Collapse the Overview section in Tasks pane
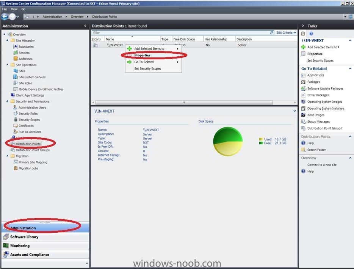354x269 pixels. pyautogui.click(x=350, y=158)
